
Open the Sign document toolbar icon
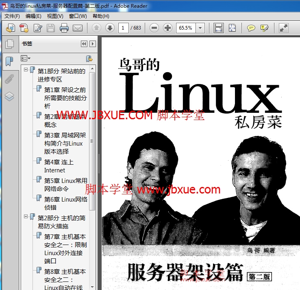click(38, 28)
